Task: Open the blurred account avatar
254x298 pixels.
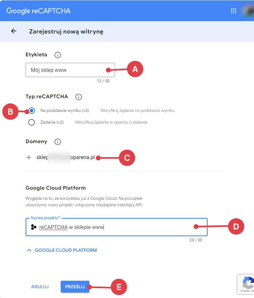Action: pos(248,11)
